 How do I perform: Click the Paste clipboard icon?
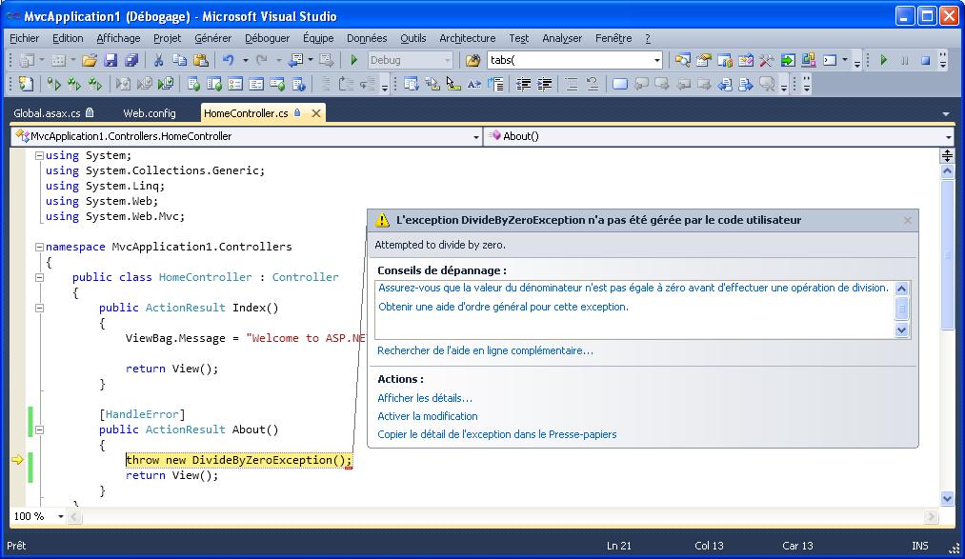[201, 60]
